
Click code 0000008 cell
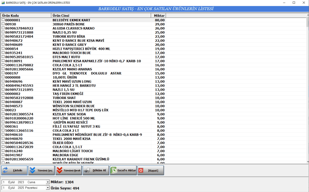[x=13, y=77]
